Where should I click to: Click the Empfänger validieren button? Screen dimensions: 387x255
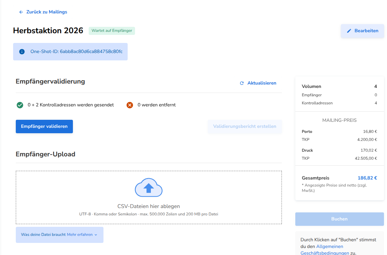tap(44, 126)
